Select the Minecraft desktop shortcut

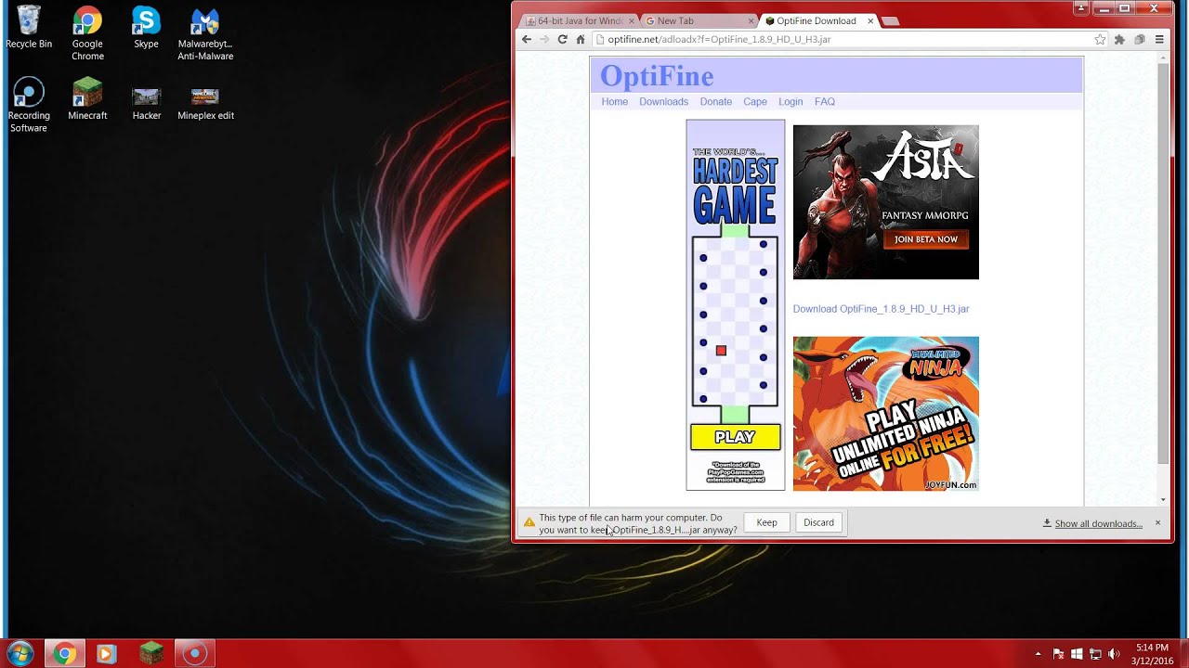click(87, 99)
